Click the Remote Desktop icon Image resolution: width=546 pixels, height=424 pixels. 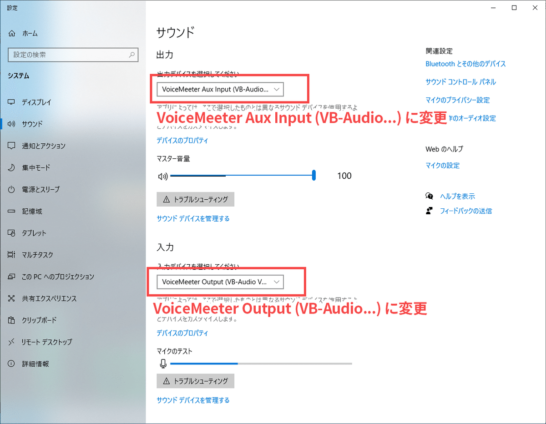[12, 342]
